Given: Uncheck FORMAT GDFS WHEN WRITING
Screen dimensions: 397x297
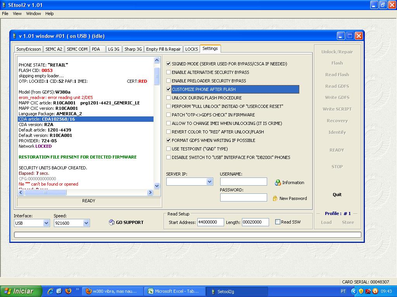Looking at the screenshot, I should click(x=168, y=140).
